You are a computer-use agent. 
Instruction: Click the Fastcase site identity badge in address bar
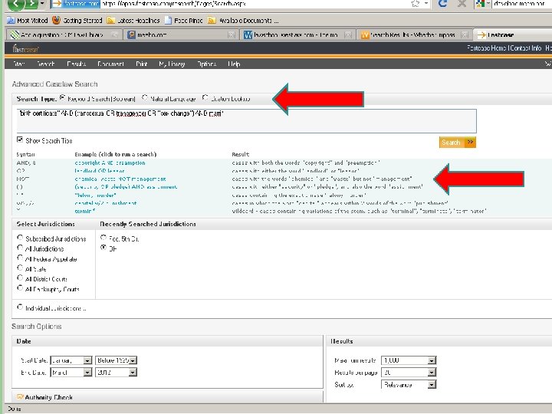76,4
